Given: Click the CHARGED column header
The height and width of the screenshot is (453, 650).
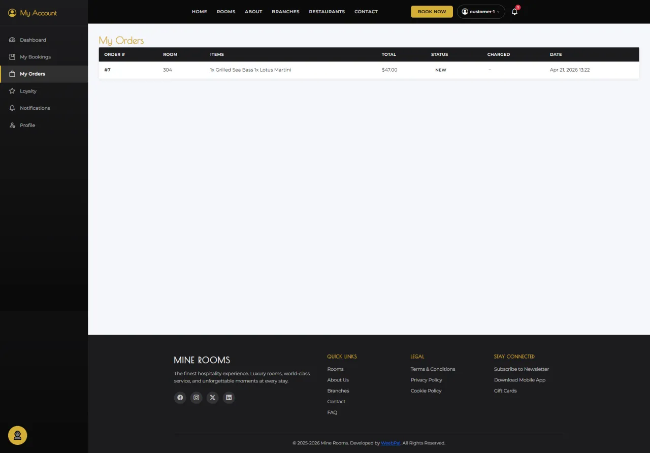Looking at the screenshot, I should (499, 54).
